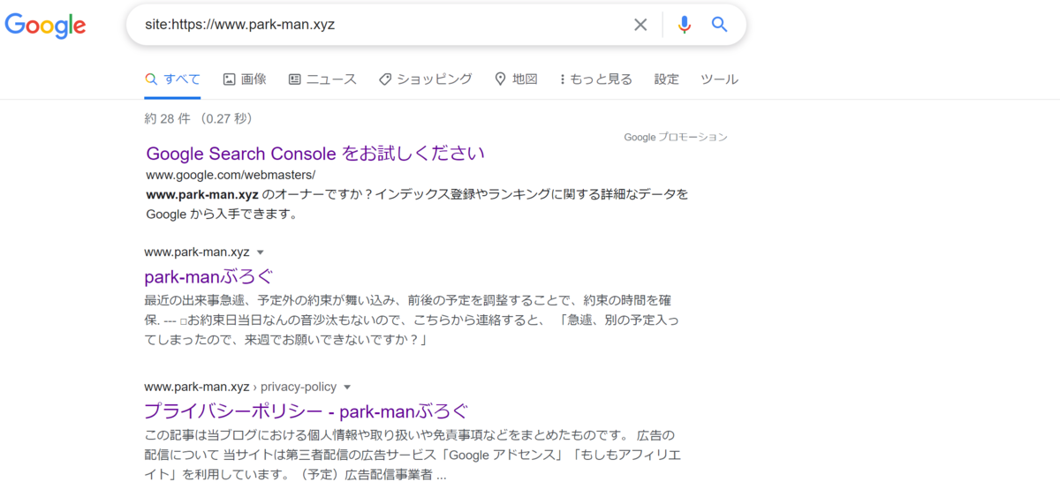Switch to the ニュース tab label
This screenshot has width=1060, height=497.
point(331,79)
